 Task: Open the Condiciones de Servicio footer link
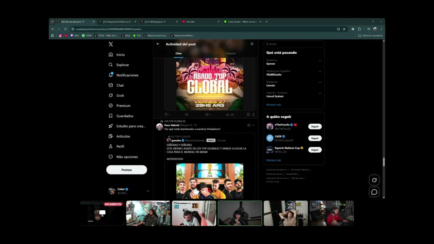click(276, 170)
